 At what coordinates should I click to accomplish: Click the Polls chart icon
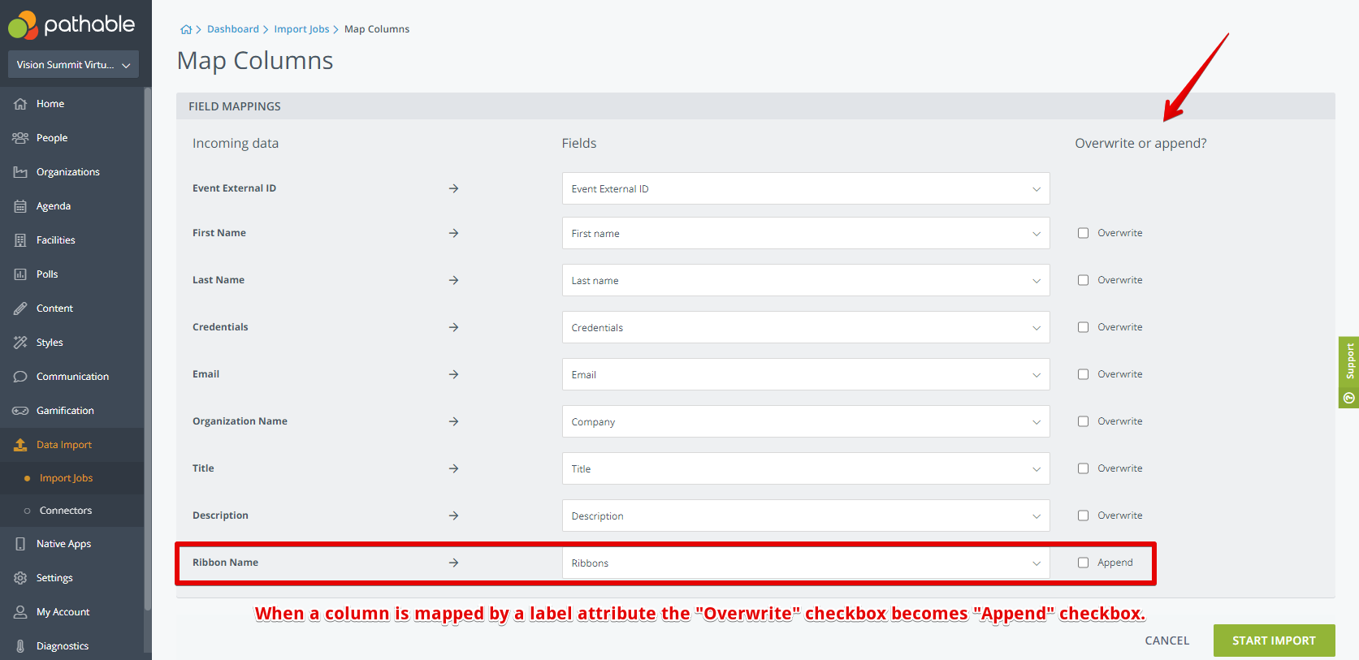point(20,274)
